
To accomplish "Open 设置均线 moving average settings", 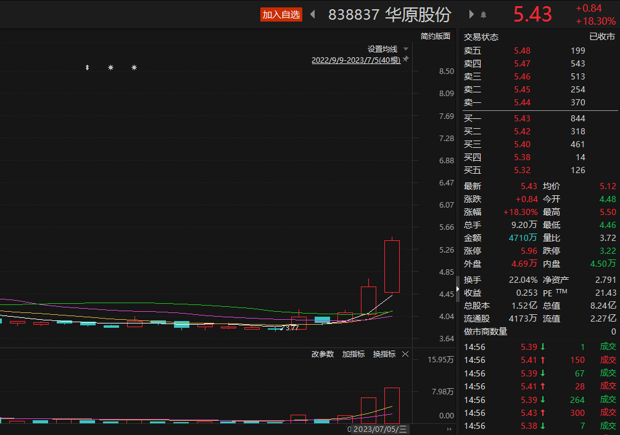I will 382,49.
